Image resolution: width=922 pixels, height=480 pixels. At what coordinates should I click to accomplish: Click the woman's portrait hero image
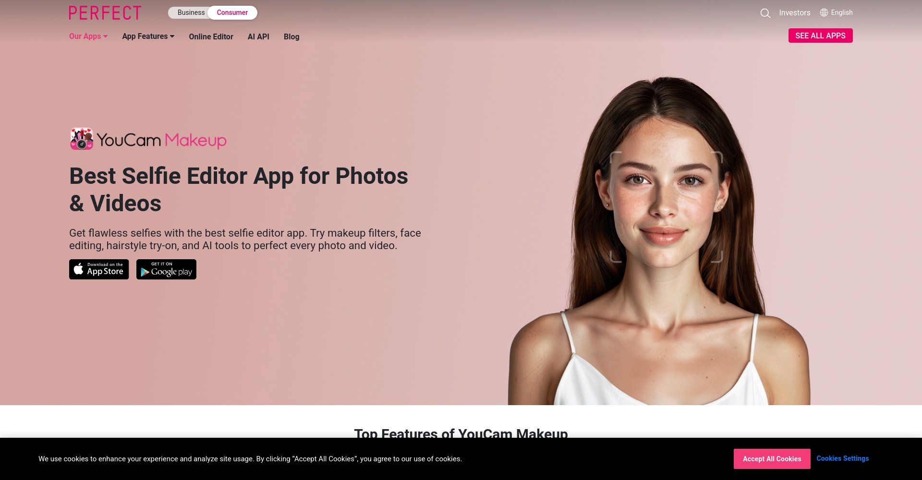click(659, 240)
